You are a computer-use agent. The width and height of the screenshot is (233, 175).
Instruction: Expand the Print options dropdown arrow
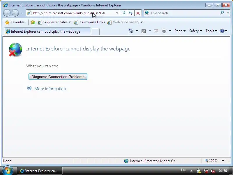[x=170, y=31]
